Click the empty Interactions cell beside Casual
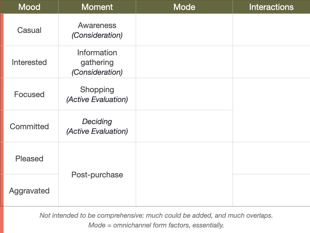 click(x=271, y=30)
